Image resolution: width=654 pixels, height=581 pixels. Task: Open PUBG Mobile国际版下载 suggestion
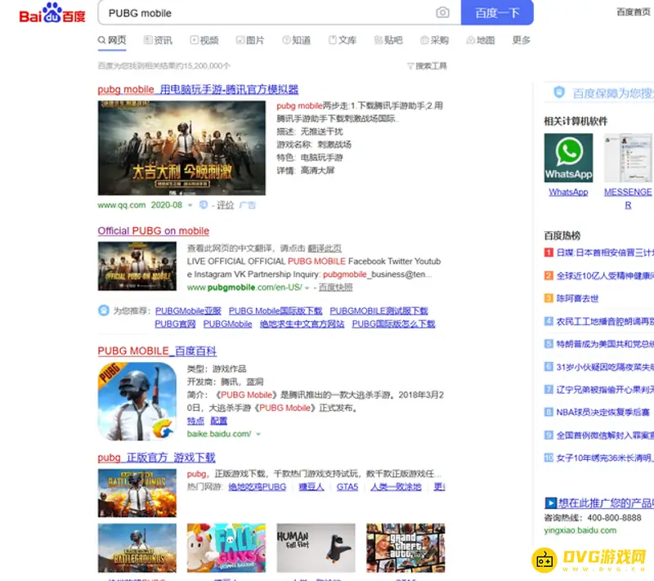pyautogui.click(x=275, y=311)
